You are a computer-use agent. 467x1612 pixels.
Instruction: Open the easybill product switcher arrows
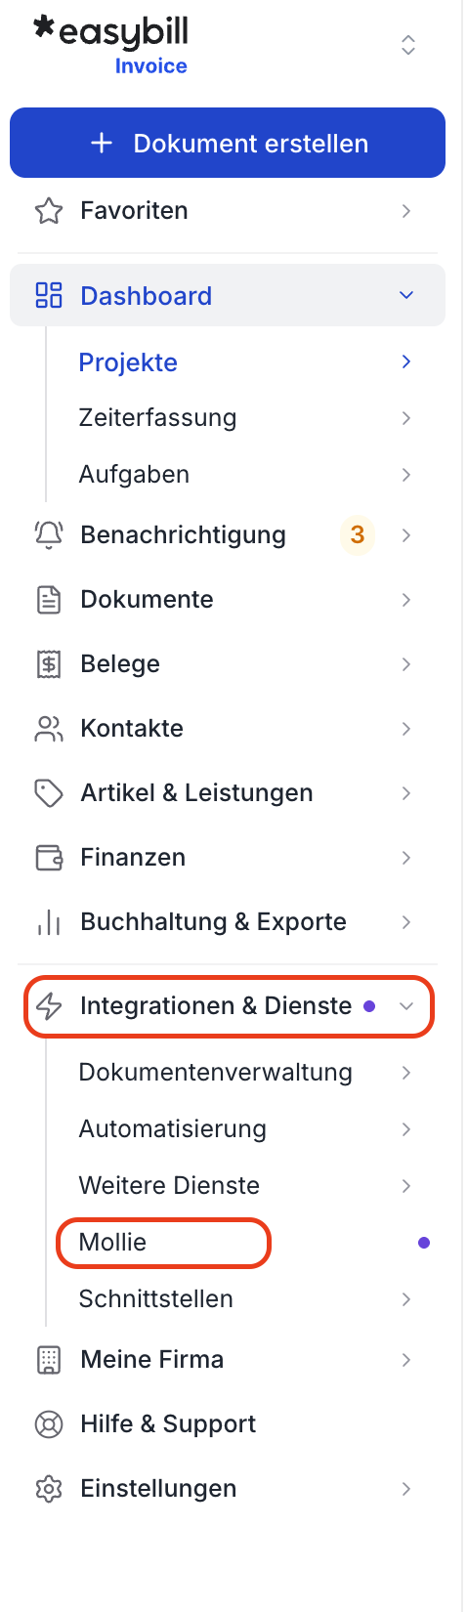[x=408, y=45]
